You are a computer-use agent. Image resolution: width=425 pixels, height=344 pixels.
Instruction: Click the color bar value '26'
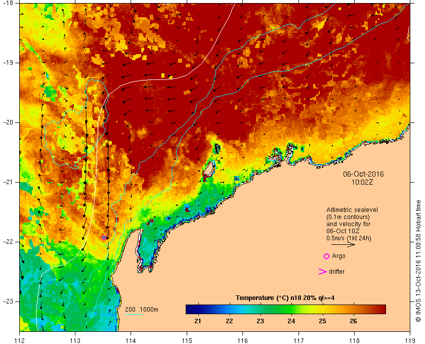point(353,321)
